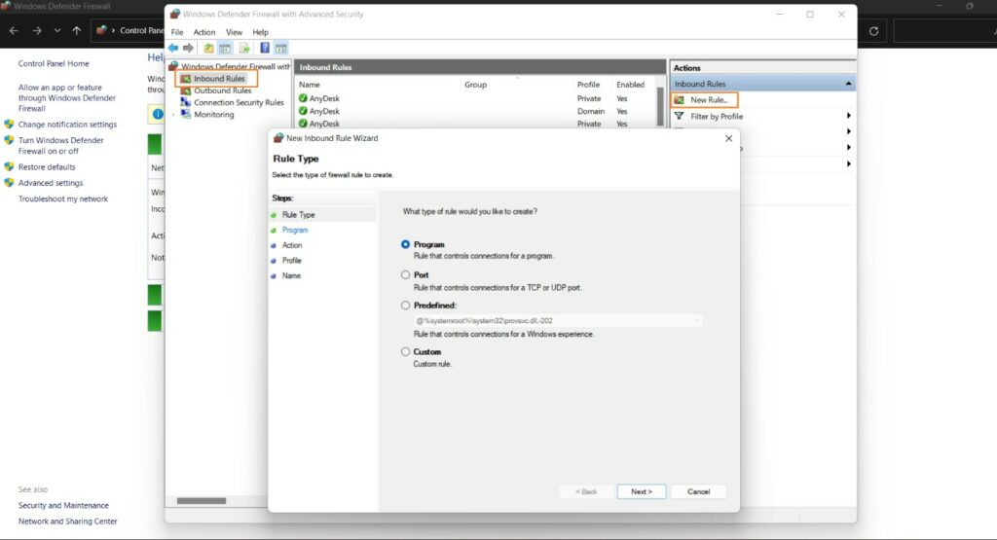This screenshot has width=997, height=540.
Task: Click the Up one level folder icon
Action: click(x=208, y=48)
